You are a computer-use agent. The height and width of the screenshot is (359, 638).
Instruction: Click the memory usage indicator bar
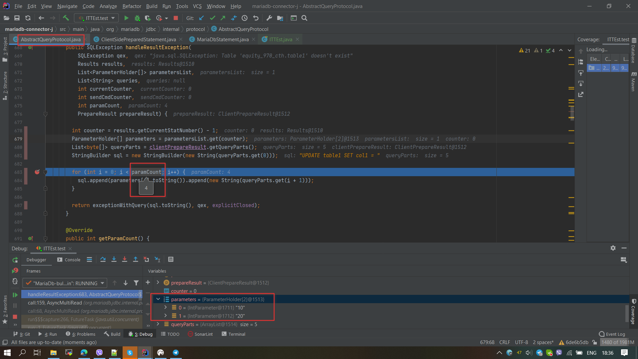coord(617,342)
